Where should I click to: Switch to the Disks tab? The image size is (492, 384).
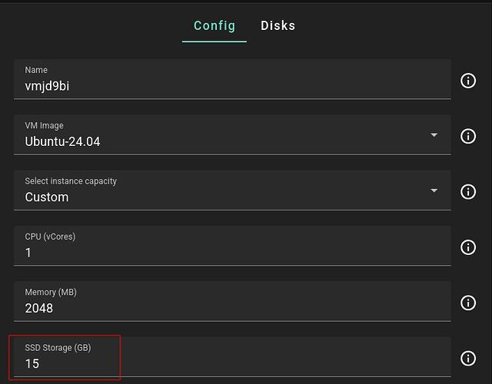tap(278, 25)
